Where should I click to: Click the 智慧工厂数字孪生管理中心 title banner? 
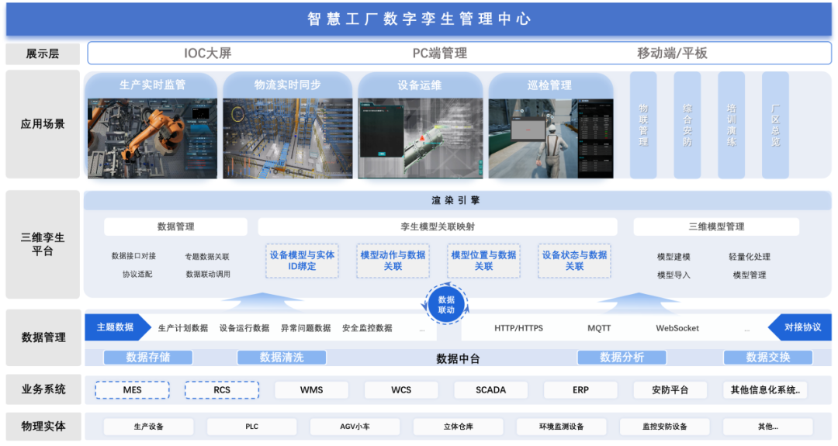point(419,19)
